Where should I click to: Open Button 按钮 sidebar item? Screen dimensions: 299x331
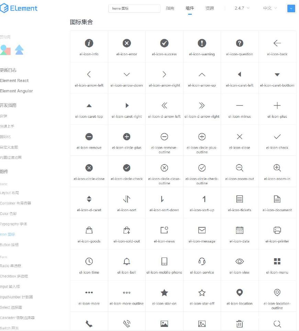point(9,245)
